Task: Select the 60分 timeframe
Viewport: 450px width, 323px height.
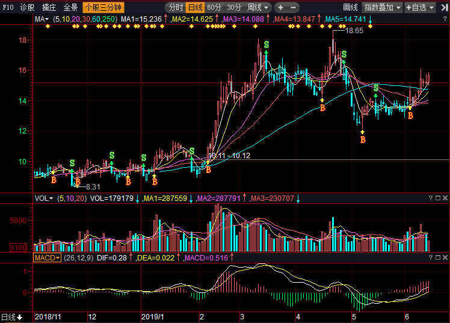Action: 214,7
